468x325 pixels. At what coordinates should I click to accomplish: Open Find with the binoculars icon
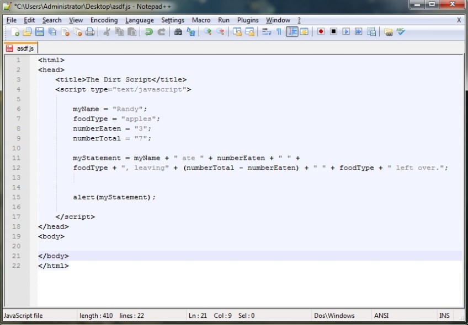coord(178,32)
